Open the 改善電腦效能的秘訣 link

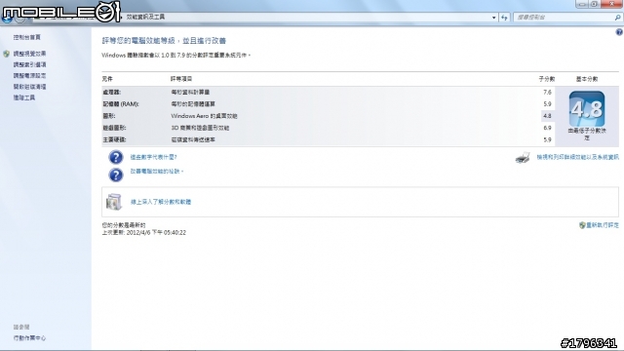(156, 172)
